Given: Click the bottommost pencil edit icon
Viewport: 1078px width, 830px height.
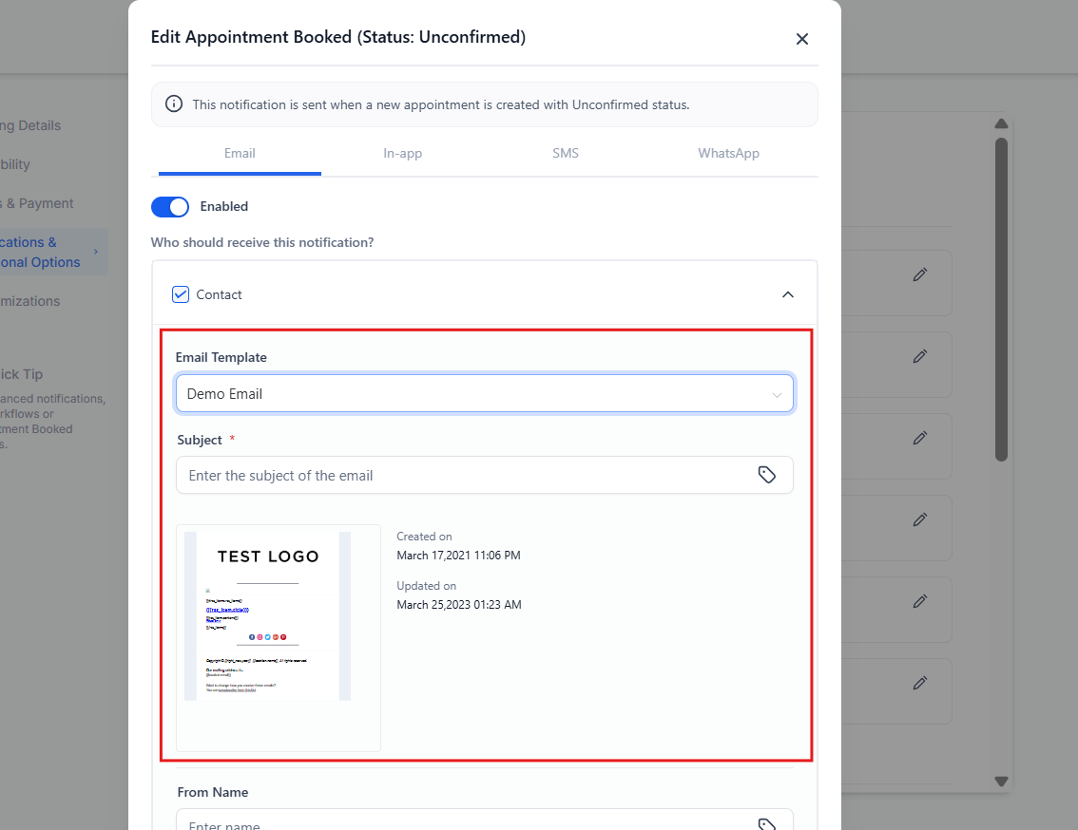Looking at the screenshot, I should pyautogui.click(x=919, y=683).
